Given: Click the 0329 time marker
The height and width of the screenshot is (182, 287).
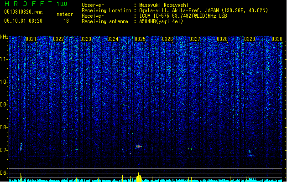Looking at the screenshot, I should point(250,39).
